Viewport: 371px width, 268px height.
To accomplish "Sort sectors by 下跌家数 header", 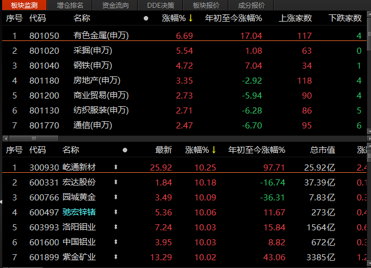I will 345,18.
